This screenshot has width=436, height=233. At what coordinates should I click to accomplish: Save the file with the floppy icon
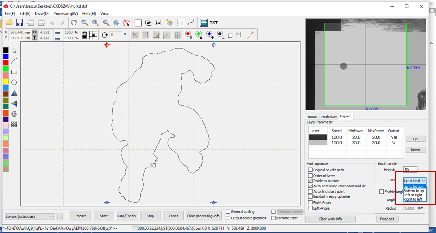(19, 23)
